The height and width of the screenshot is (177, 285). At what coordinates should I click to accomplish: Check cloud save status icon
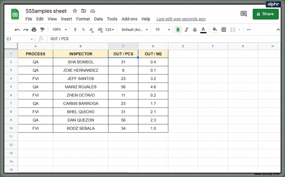coord(93,11)
